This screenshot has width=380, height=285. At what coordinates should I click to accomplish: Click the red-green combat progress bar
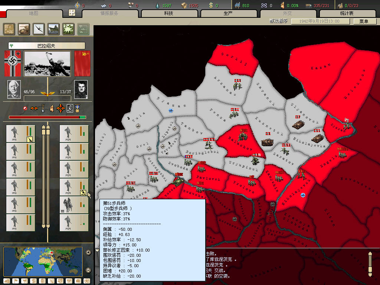point(47,117)
